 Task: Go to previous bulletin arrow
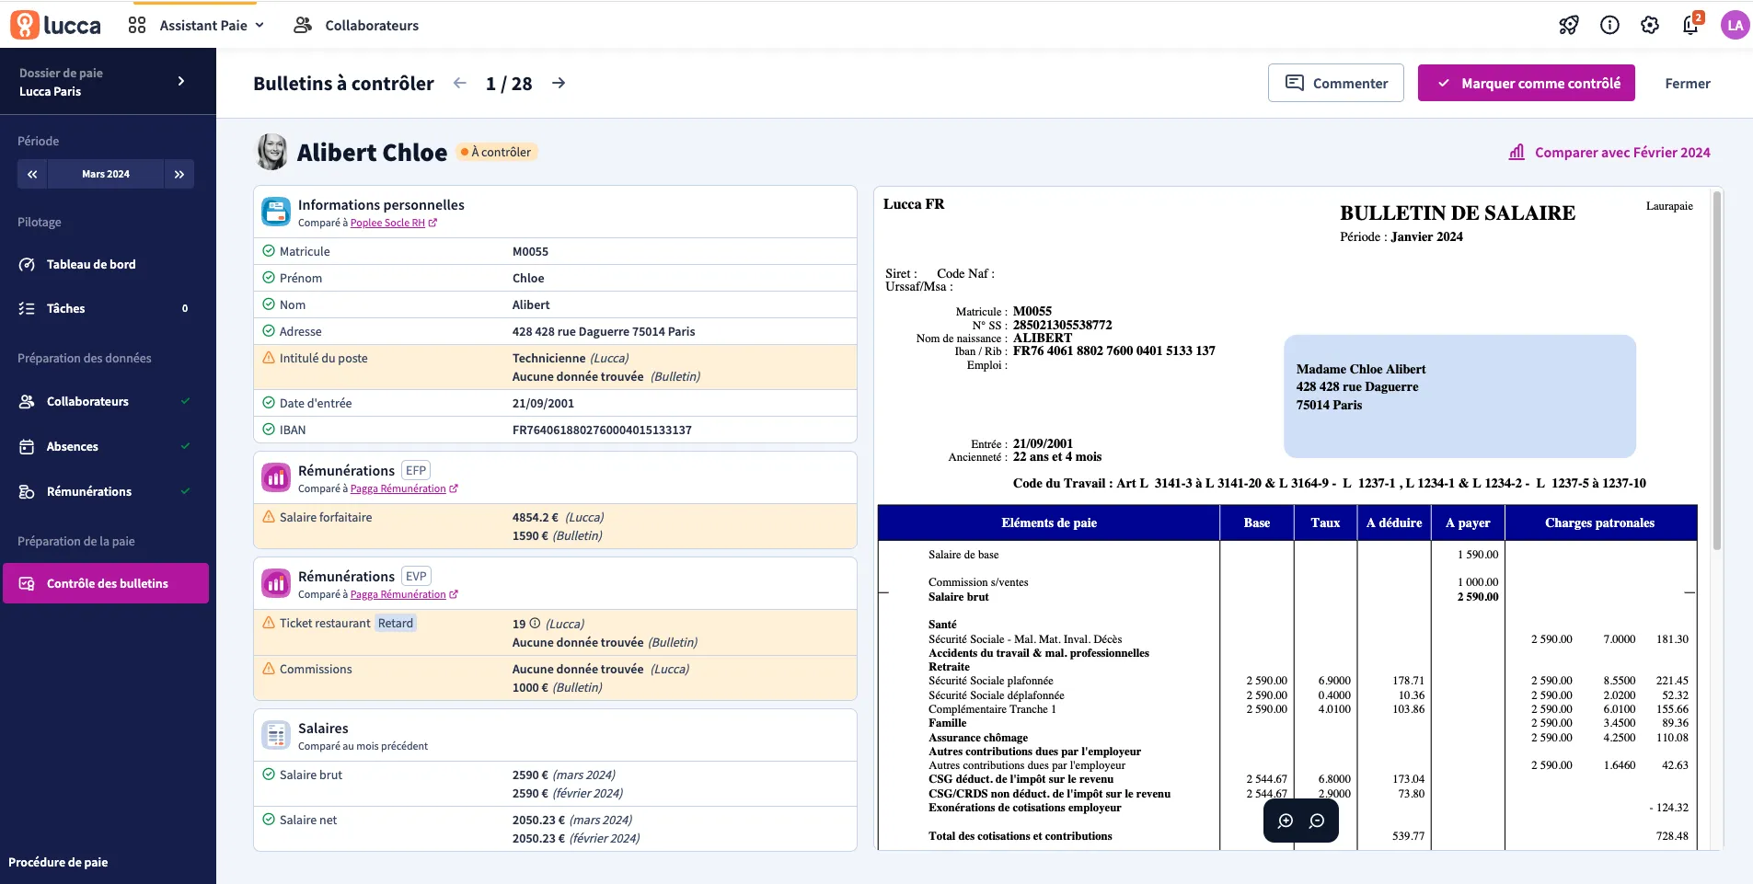click(460, 83)
